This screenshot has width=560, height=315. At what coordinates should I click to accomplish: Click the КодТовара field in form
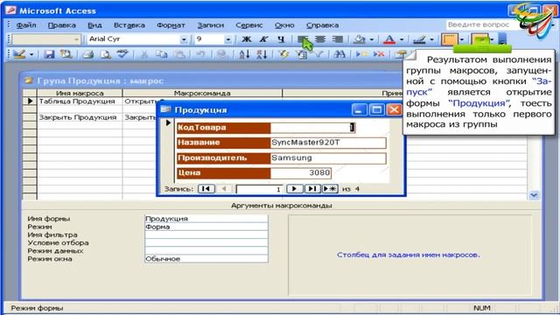coord(313,128)
